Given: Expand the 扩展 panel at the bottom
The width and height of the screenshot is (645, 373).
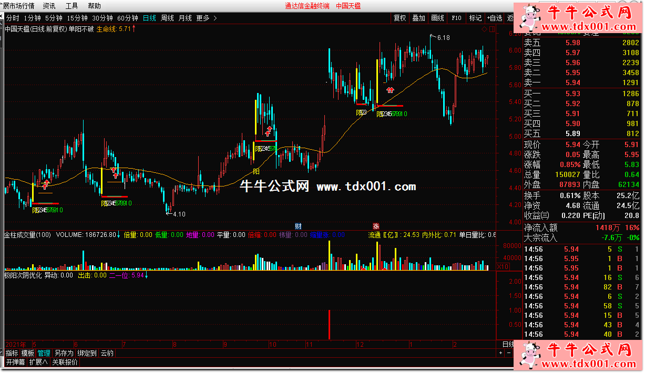Looking at the screenshot, I should coord(38,362).
